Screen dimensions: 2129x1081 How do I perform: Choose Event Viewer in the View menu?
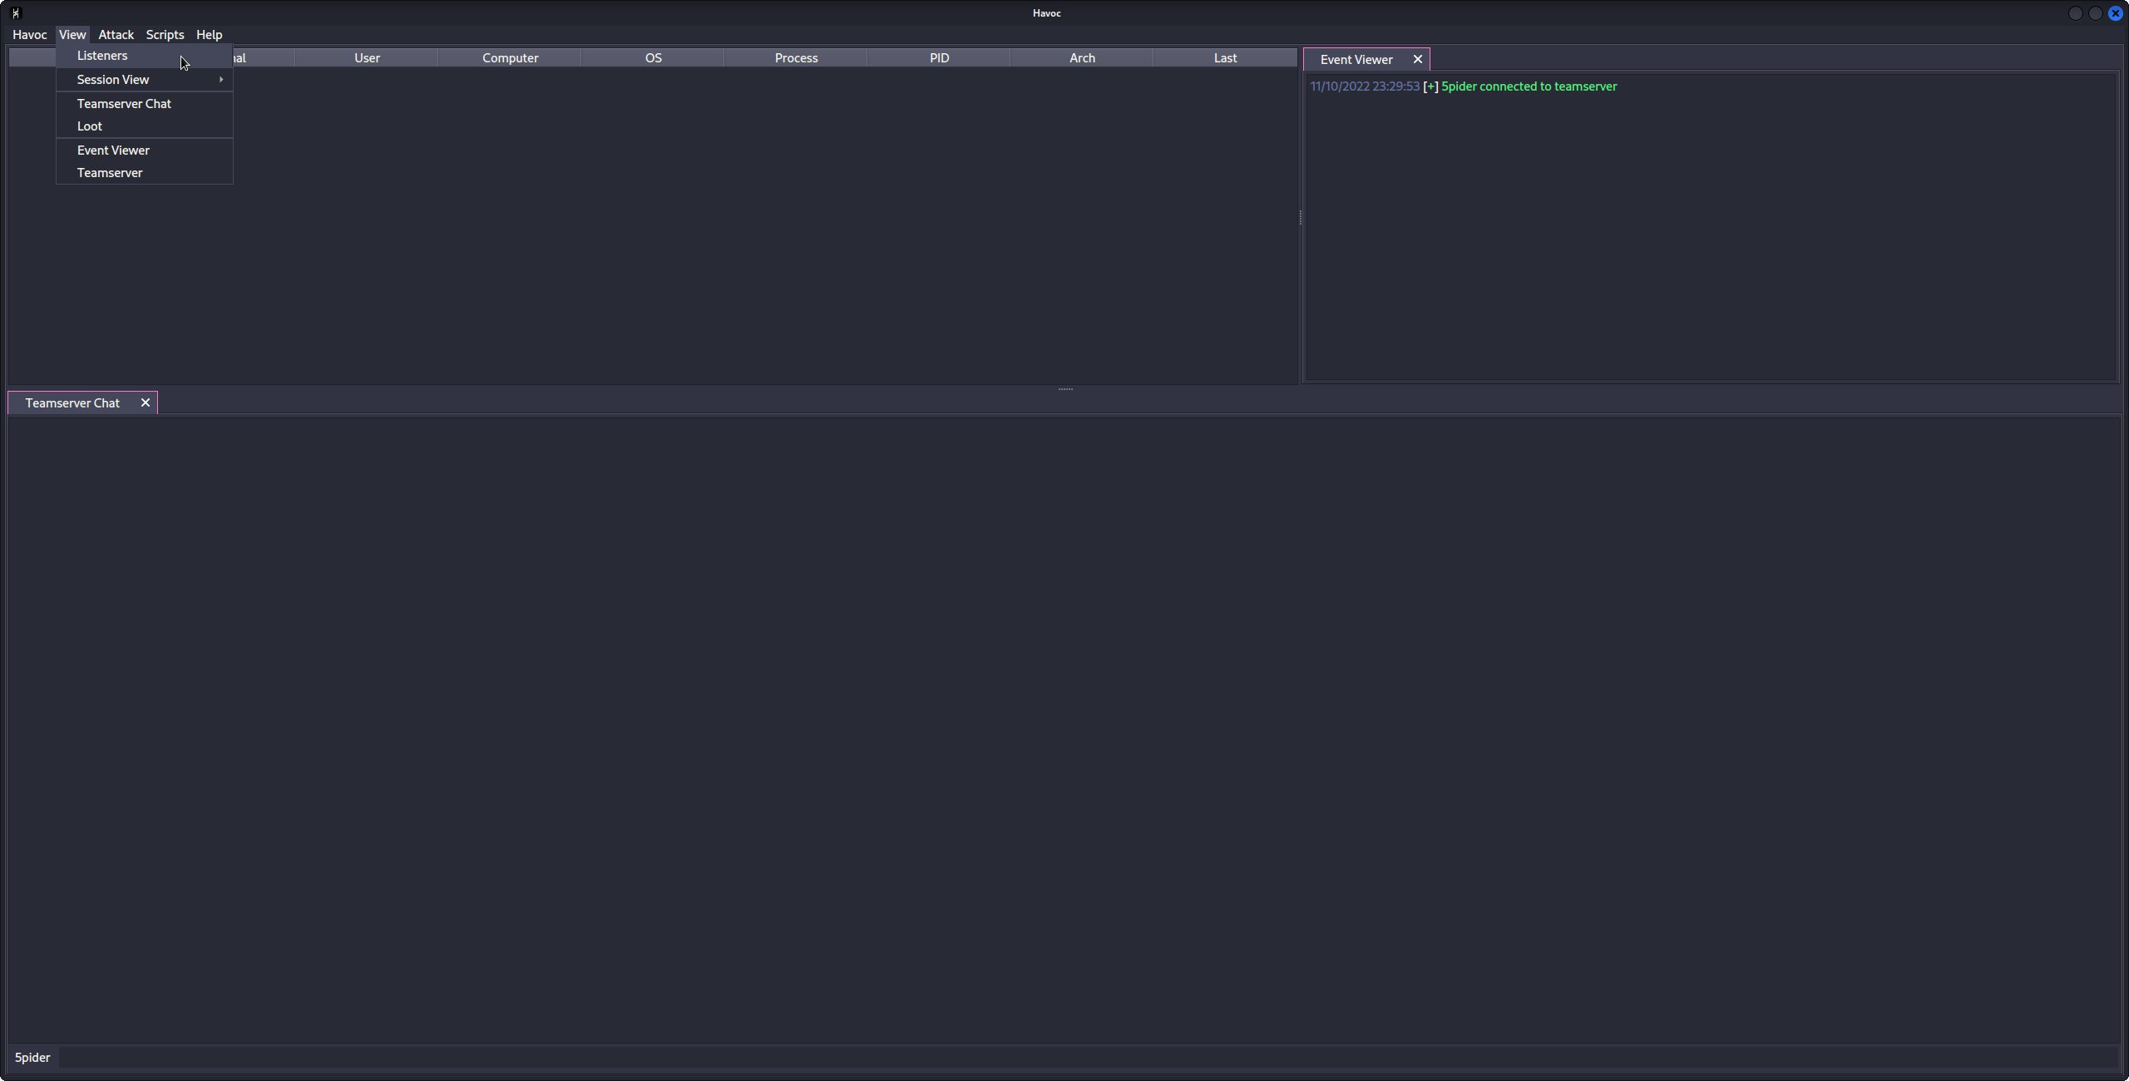point(144,151)
